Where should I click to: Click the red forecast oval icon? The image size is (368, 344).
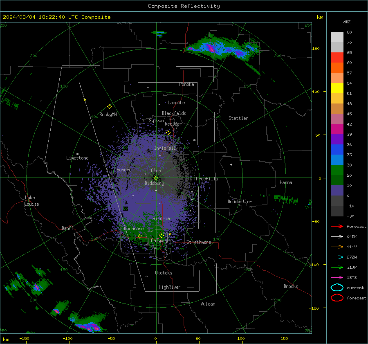pyautogui.click(x=337, y=298)
